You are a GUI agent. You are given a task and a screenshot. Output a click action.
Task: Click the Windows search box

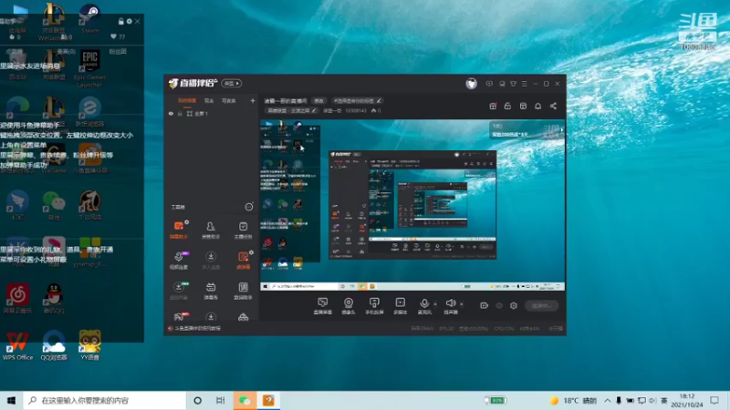point(105,400)
